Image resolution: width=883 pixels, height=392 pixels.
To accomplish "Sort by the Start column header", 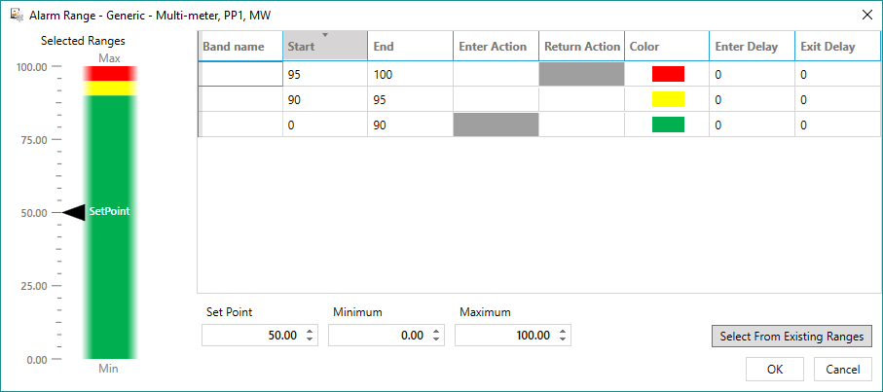I will click(324, 47).
